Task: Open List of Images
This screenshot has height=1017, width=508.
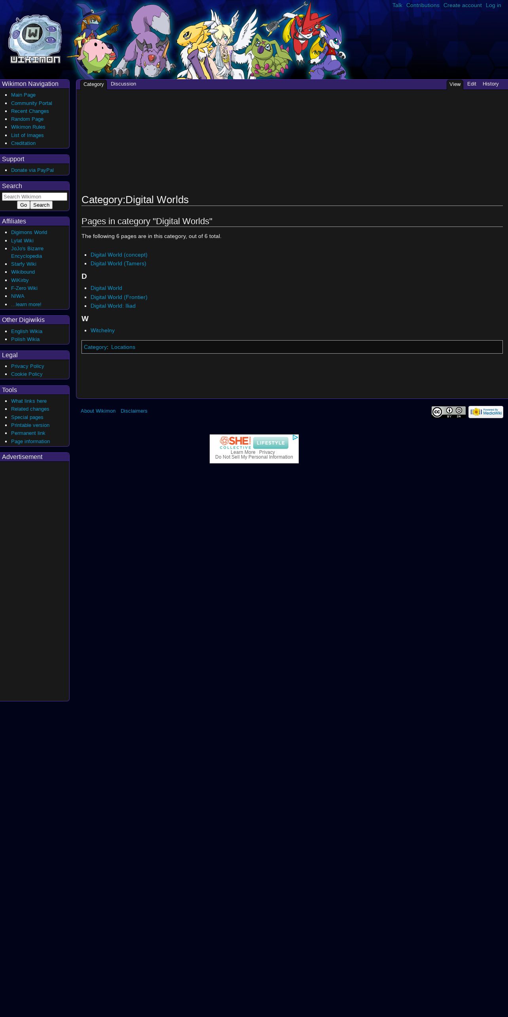Action: pos(27,135)
